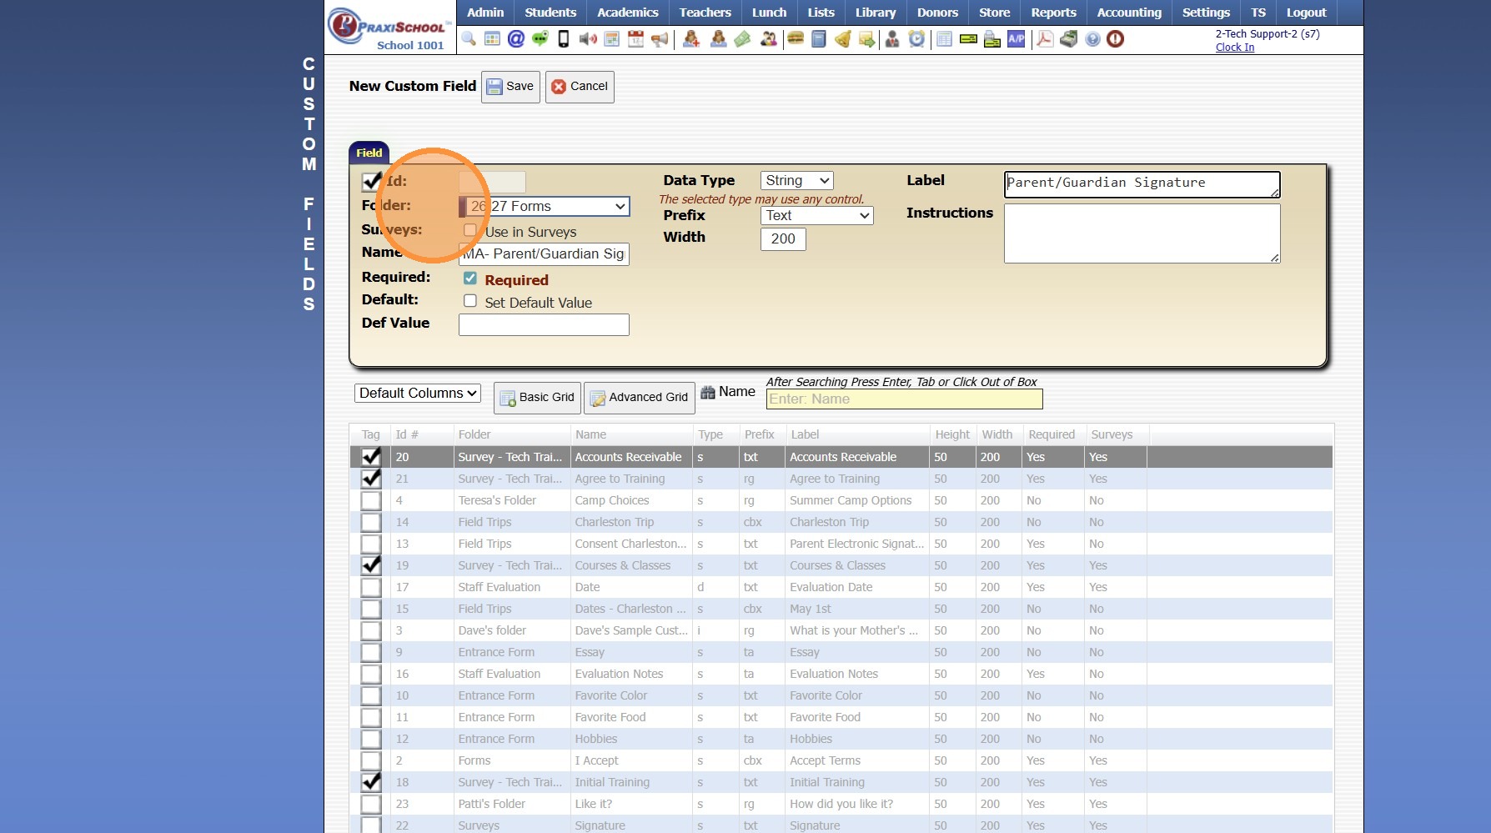Click the PraxiSchool logo
The image size is (1491, 833).
[x=389, y=28]
